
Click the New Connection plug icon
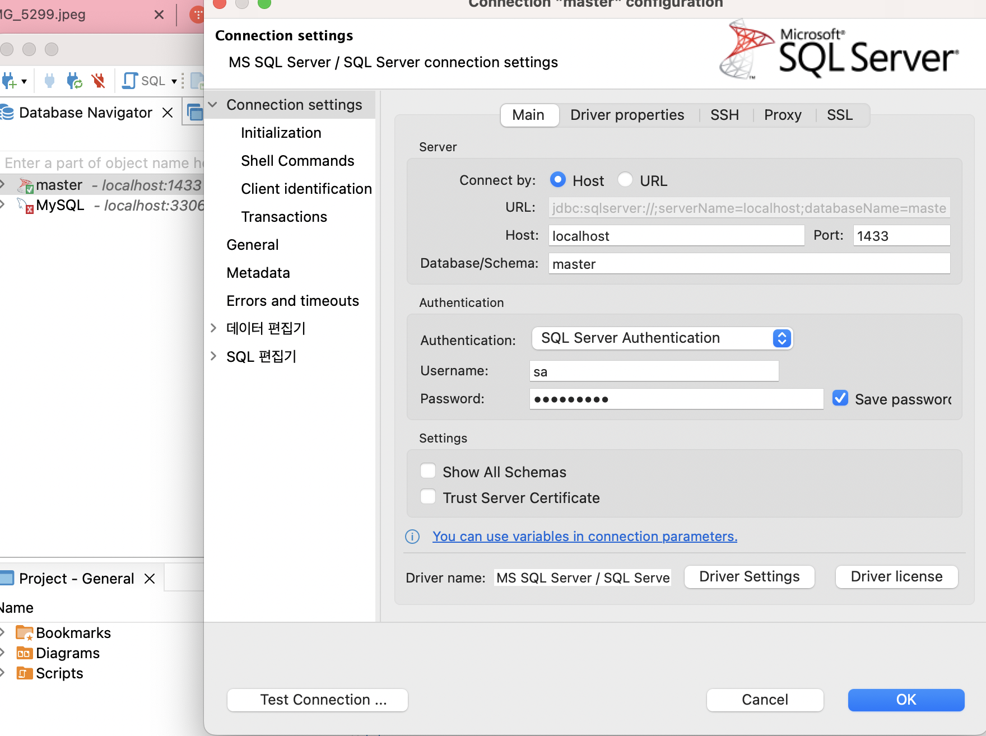point(8,81)
